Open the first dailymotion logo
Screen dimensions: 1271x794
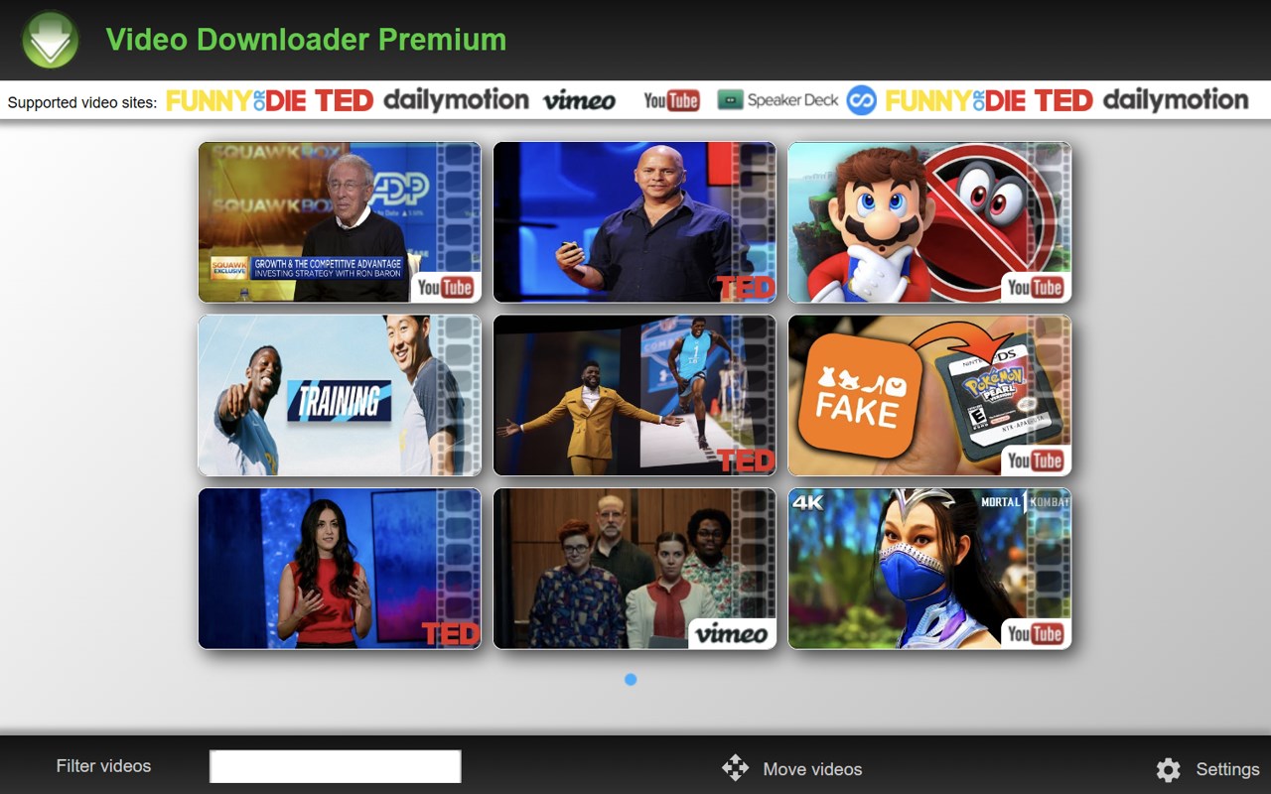click(x=456, y=100)
